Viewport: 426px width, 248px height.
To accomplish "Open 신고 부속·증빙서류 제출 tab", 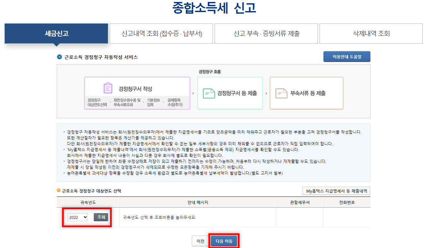I will [266, 33].
